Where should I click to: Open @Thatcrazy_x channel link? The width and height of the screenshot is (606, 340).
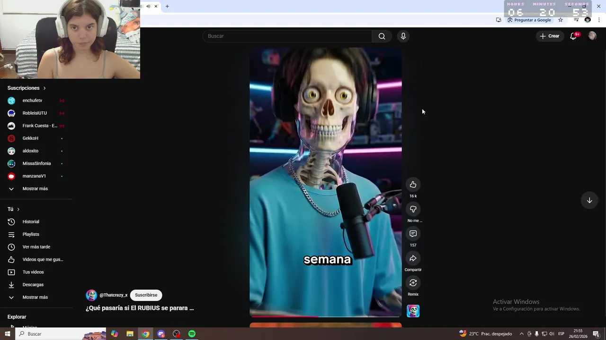tap(114, 295)
